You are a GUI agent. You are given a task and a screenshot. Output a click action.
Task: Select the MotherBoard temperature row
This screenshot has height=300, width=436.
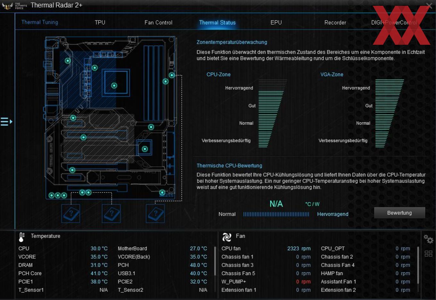coord(162,248)
